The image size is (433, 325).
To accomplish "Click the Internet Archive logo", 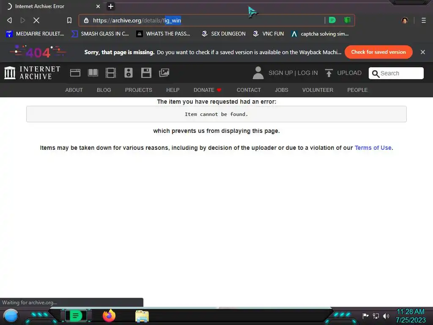I will tap(32, 73).
